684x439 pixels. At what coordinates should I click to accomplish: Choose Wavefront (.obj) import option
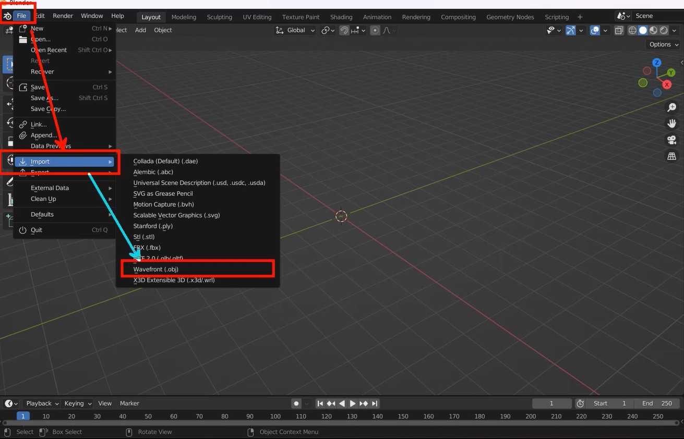click(x=156, y=269)
